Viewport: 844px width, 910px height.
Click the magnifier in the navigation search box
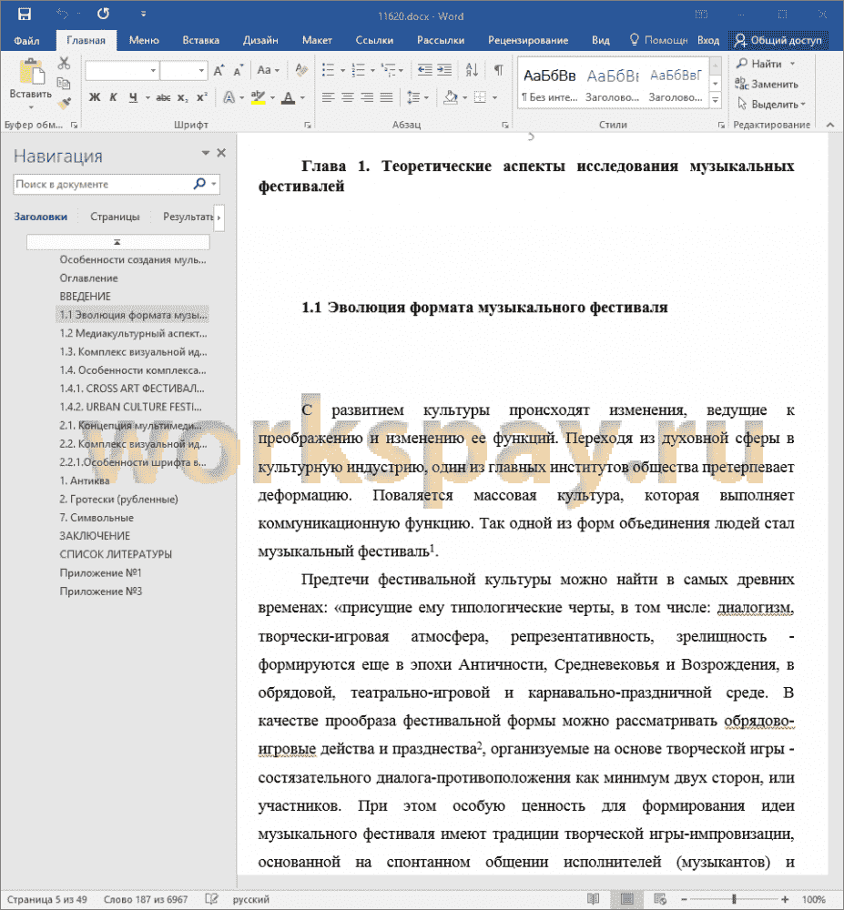tap(199, 184)
